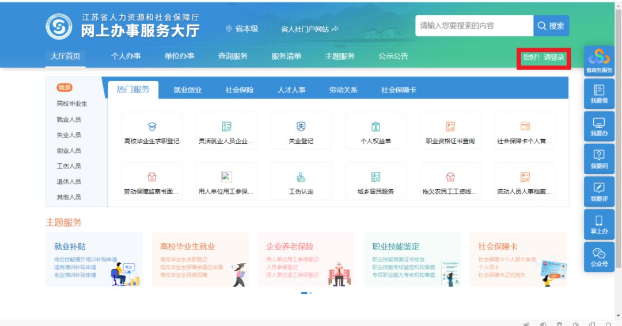
Task: Click the 我要问 sidebar icon
Action: [x=599, y=155]
